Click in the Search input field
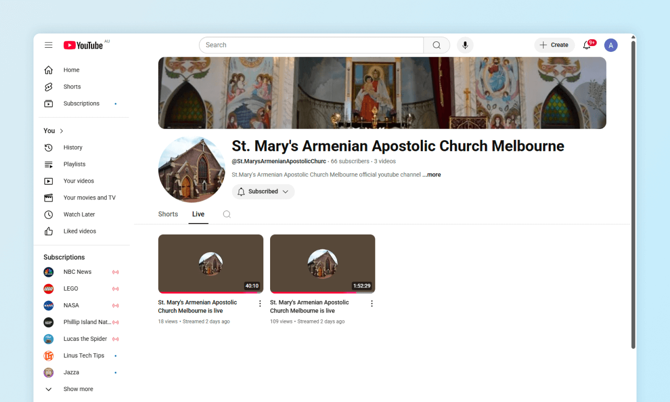Image resolution: width=670 pixels, height=402 pixels. (311, 45)
